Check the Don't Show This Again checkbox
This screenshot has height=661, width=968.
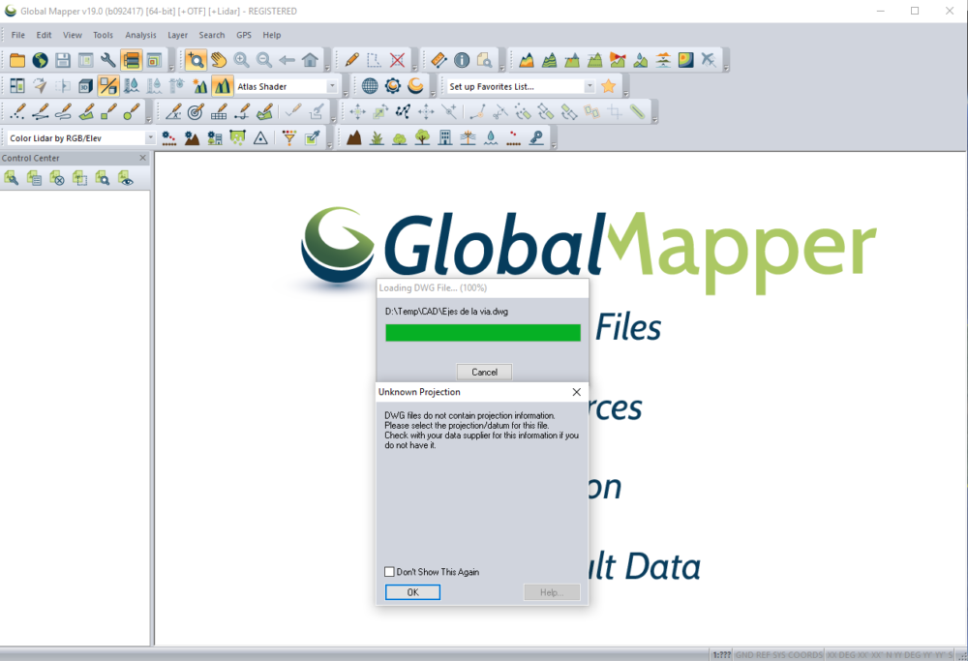389,572
